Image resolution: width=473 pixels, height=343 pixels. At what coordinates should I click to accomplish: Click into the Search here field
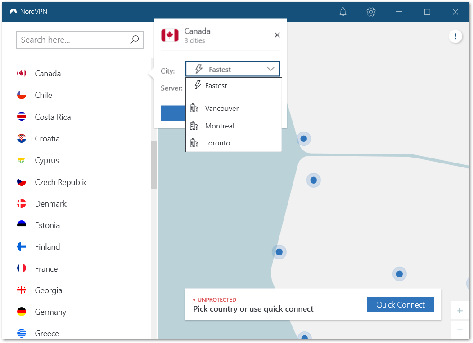[x=80, y=40]
